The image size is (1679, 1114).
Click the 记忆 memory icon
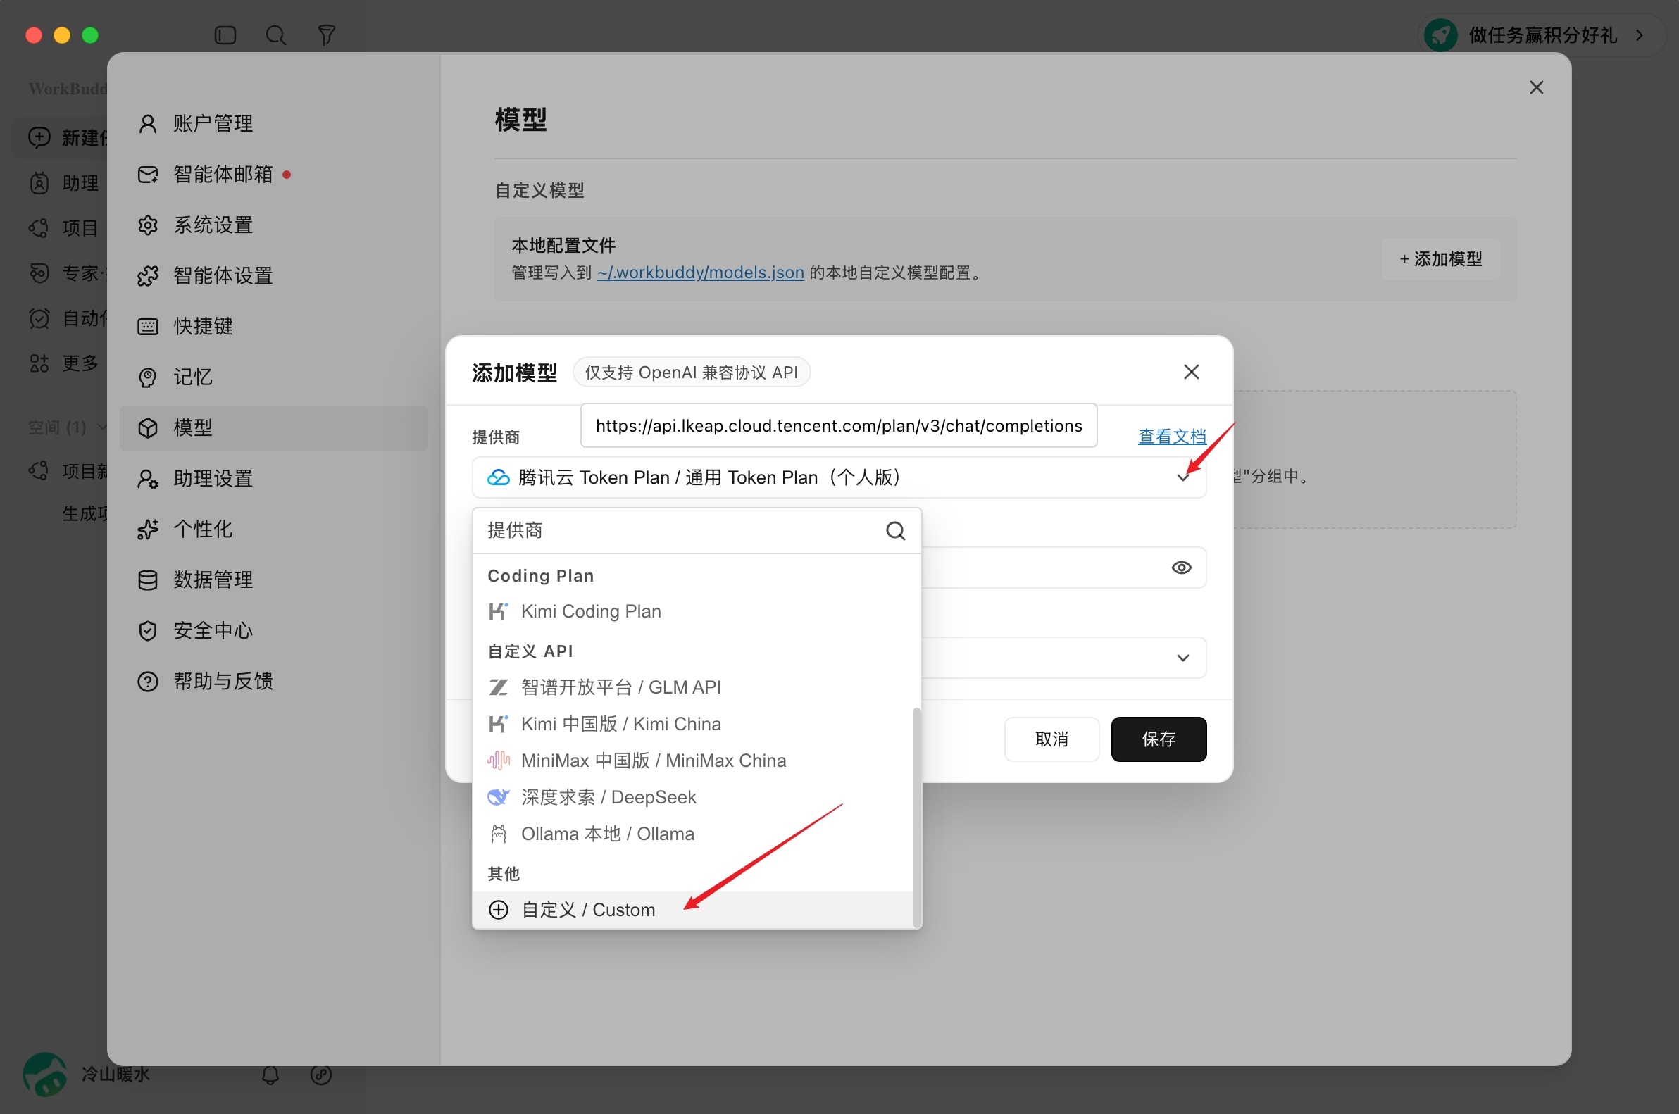coord(147,377)
